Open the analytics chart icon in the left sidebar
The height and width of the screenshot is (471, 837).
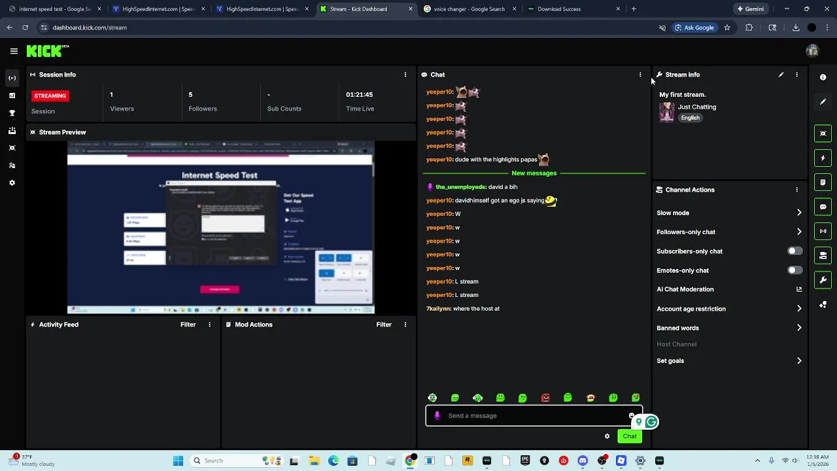12,96
